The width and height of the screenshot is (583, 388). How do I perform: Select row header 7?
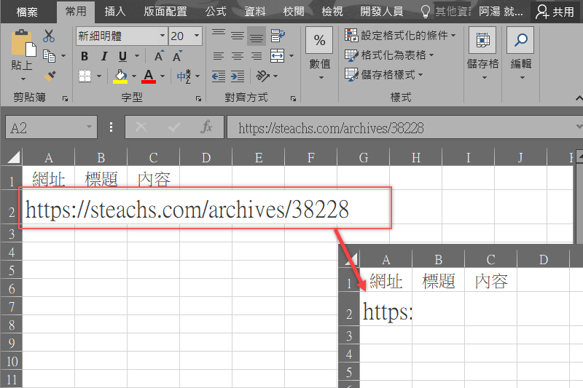point(12,306)
